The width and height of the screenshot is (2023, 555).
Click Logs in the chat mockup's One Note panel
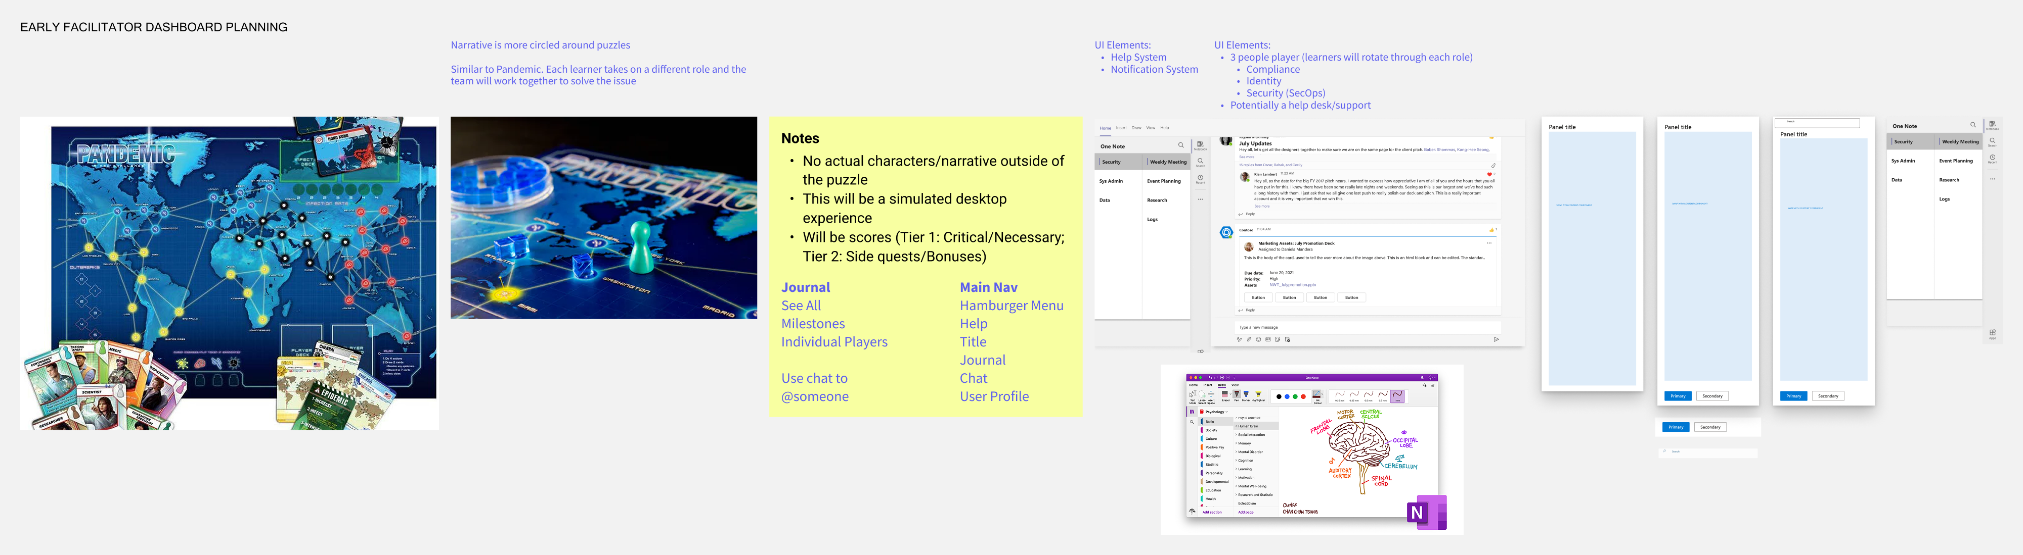(x=1152, y=220)
